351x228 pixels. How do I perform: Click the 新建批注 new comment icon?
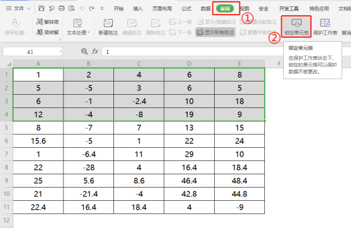(108, 23)
